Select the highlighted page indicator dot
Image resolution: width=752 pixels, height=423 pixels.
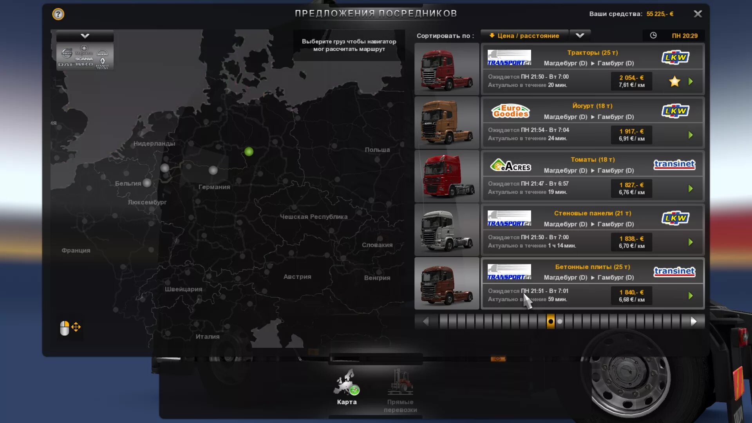tap(551, 322)
